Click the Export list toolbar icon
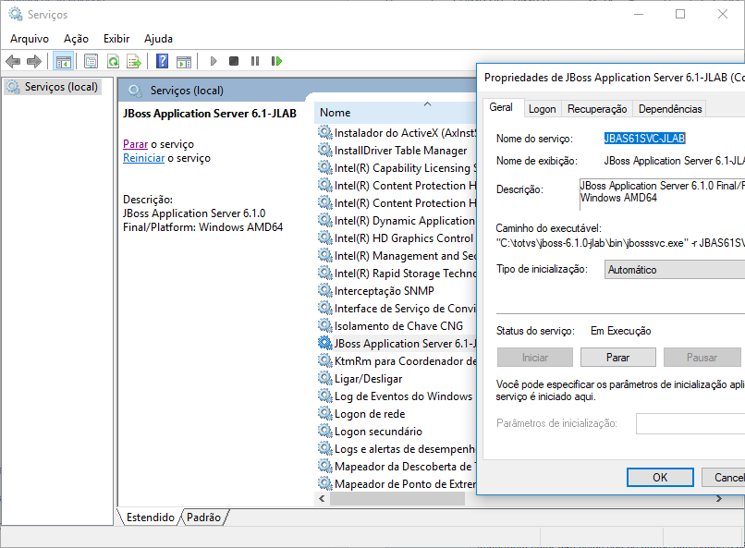Image resolution: width=745 pixels, height=548 pixels. [134, 61]
